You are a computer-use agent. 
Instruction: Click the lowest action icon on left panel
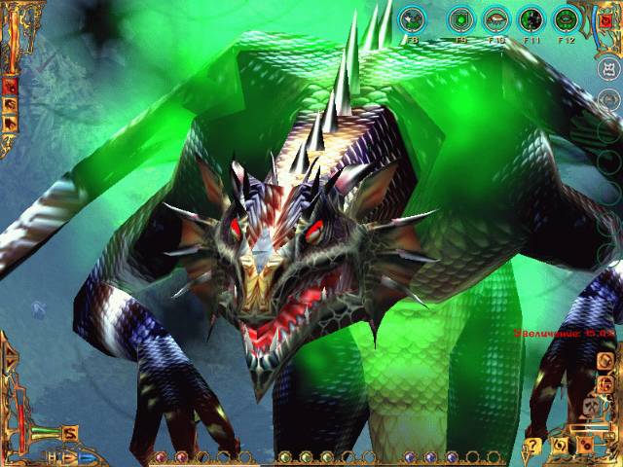tap(10, 124)
